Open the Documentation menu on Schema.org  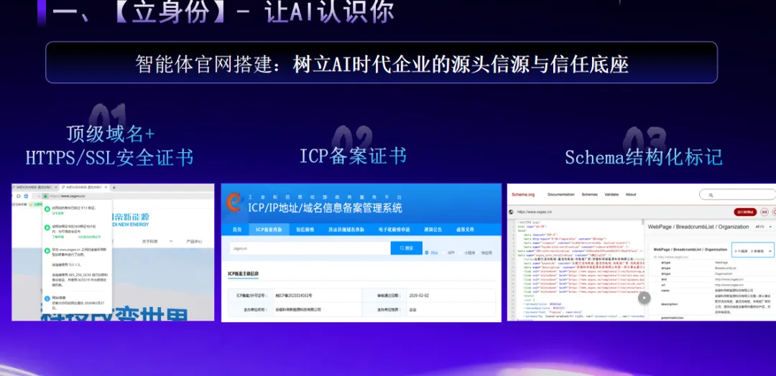(561, 194)
